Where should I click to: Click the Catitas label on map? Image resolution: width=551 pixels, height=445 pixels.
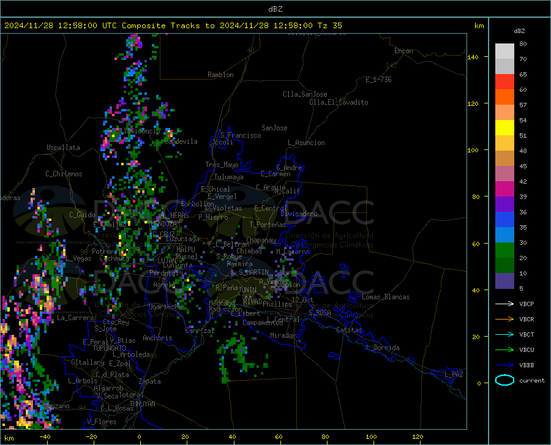349,330
